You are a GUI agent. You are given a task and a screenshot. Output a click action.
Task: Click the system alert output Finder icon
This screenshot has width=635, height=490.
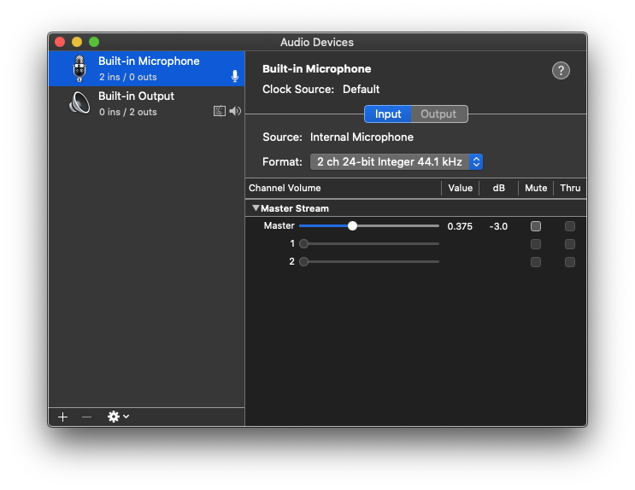220,111
